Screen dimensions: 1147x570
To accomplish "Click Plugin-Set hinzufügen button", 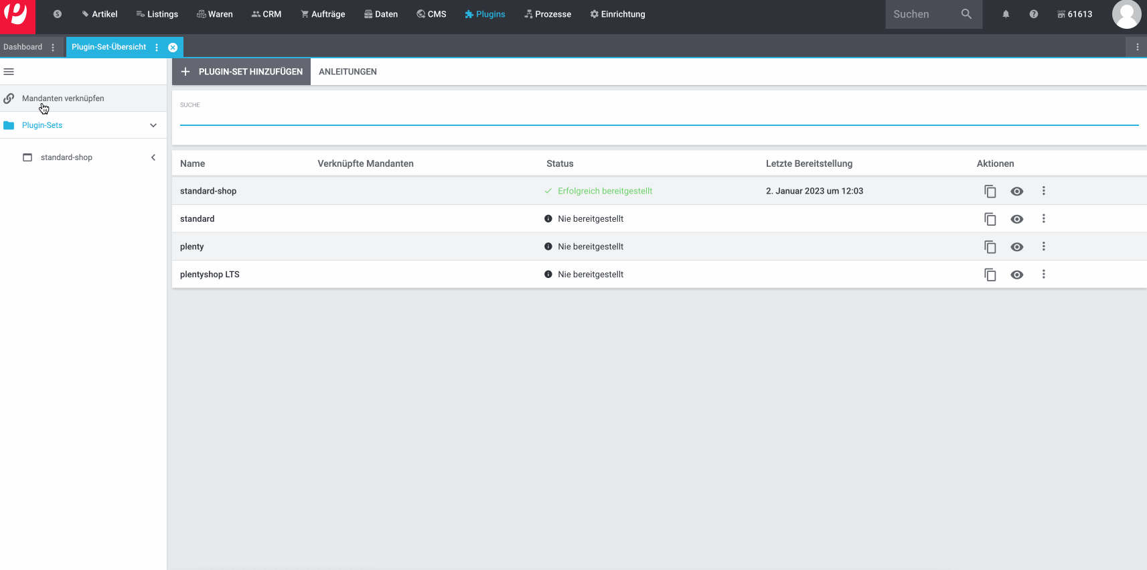I will [x=242, y=72].
